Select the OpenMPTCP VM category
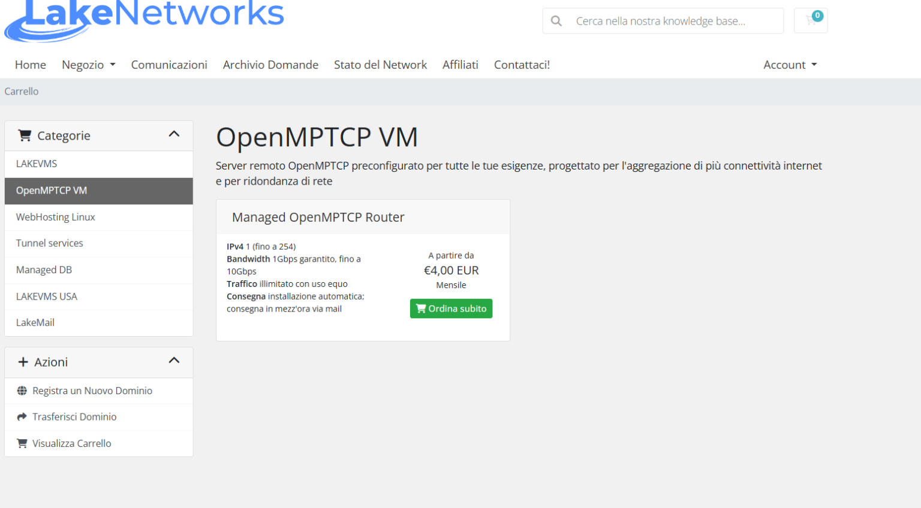The width and height of the screenshot is (921, 508). pos(99,190)
